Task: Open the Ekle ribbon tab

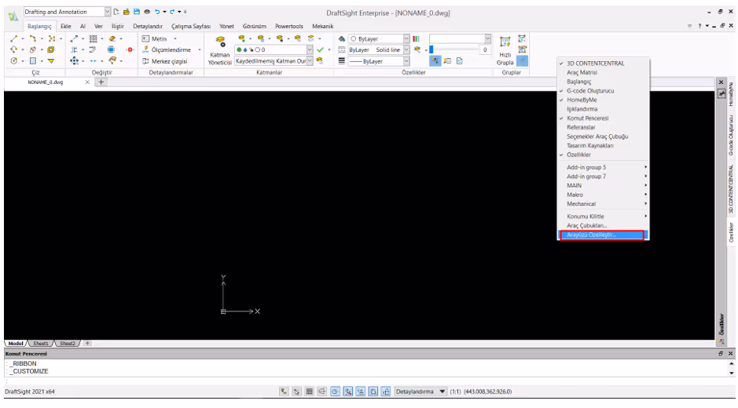Action: (65, 27)
